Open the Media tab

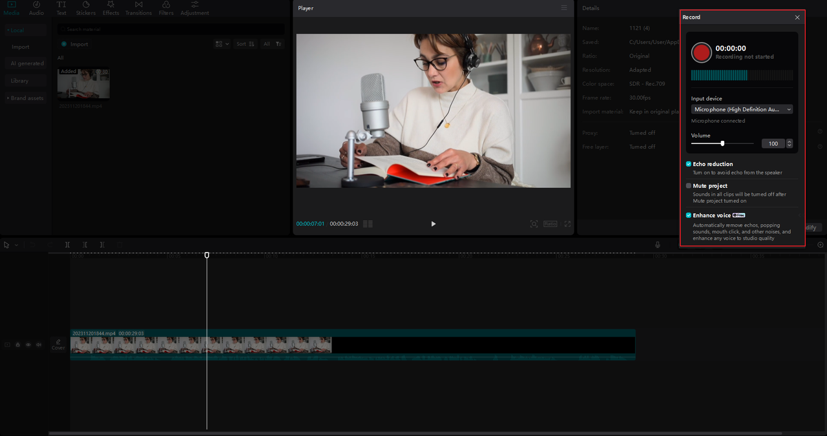click(12, 8)
